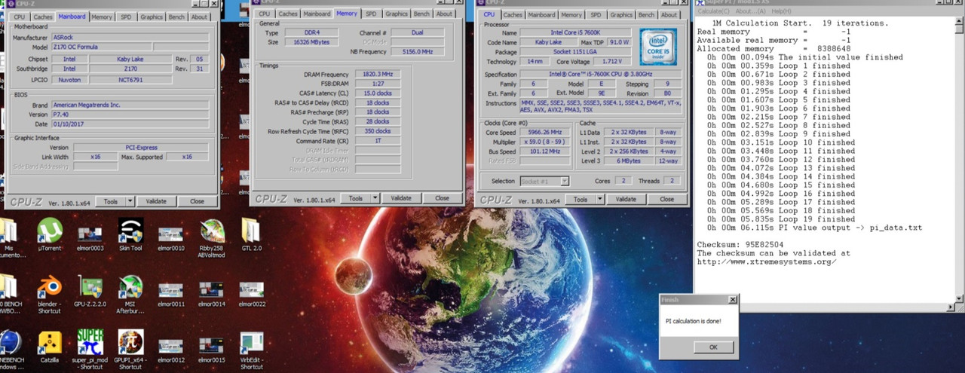Expand Tools dropdown arrow in Memory CPU-Z window
Viewport: 965px width, 373px height.
[x=375, y=198]
